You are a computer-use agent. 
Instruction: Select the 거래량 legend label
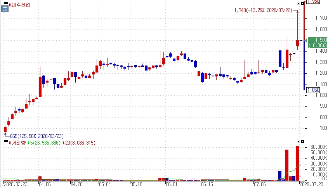coord(19,143)
